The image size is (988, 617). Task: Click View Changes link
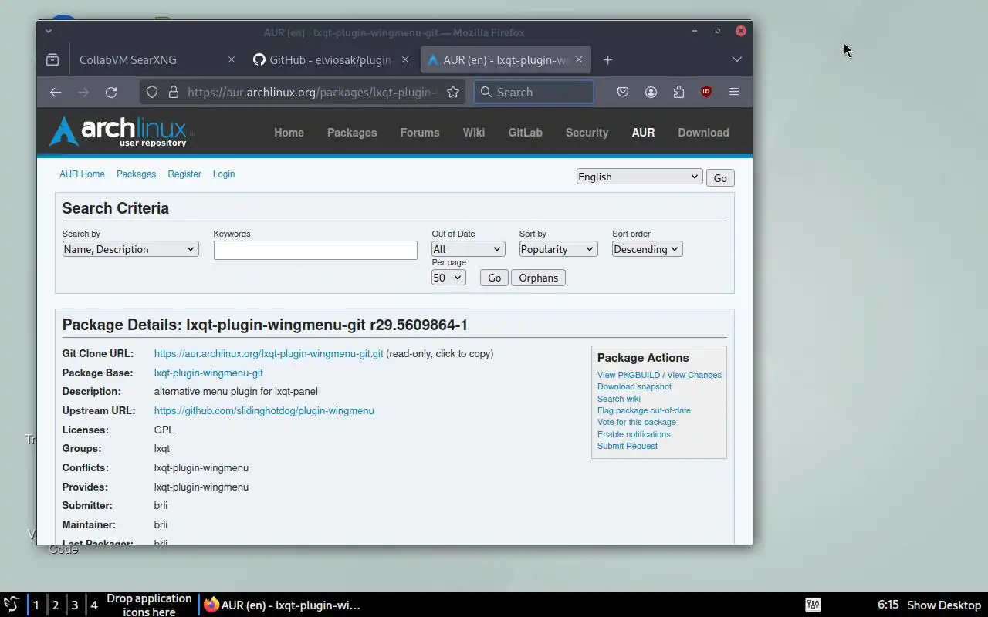coord(694,375)
